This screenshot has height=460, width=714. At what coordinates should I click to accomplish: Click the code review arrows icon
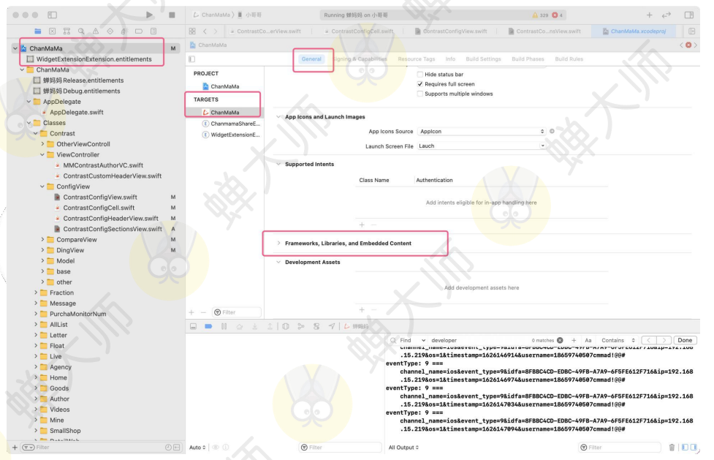666,15
